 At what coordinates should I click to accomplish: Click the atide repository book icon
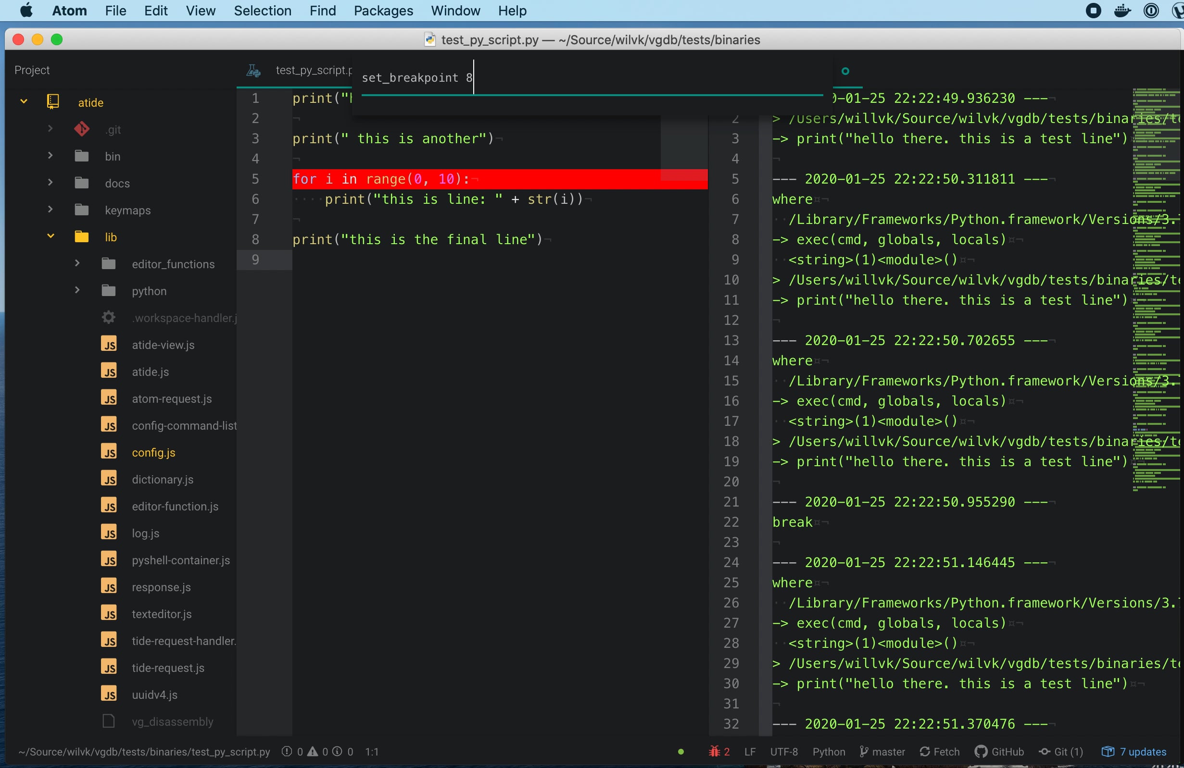pos(53,102)
